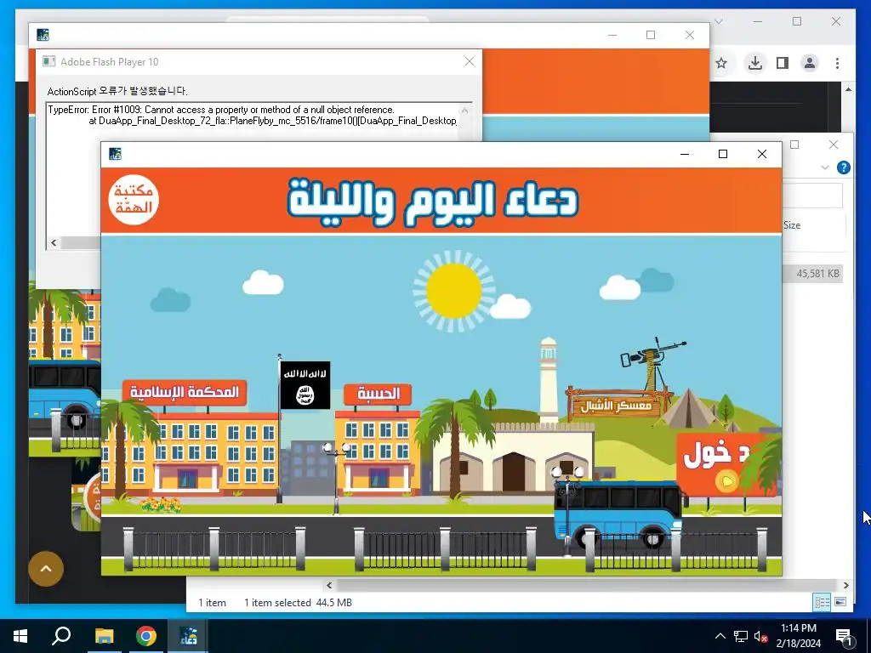Click Chrome vertical scrollbar up arrow
871x653 pixels.
pos(848,88)
